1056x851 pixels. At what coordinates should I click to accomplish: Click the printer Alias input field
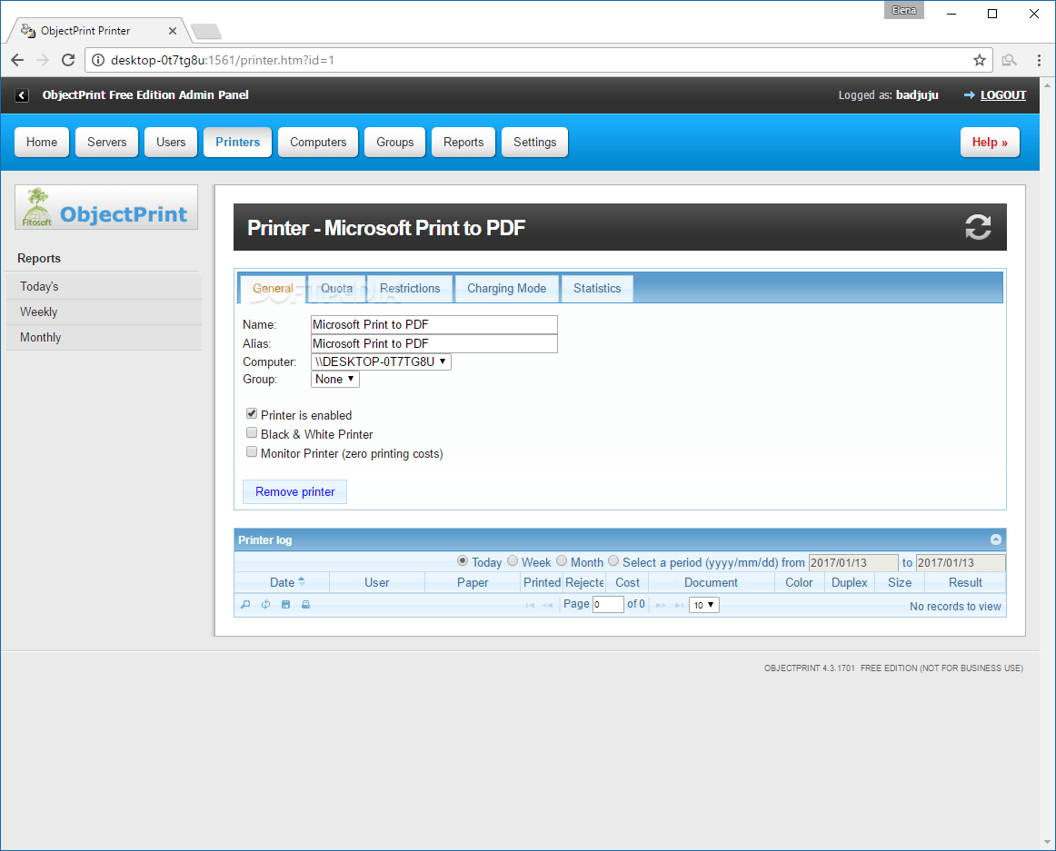click(434, 343)
